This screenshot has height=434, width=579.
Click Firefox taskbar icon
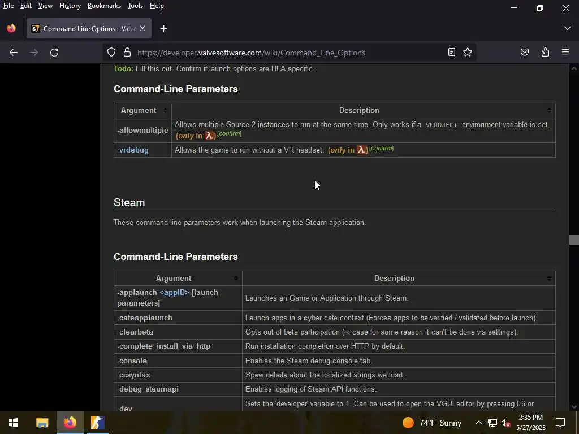tap(70, 423)
